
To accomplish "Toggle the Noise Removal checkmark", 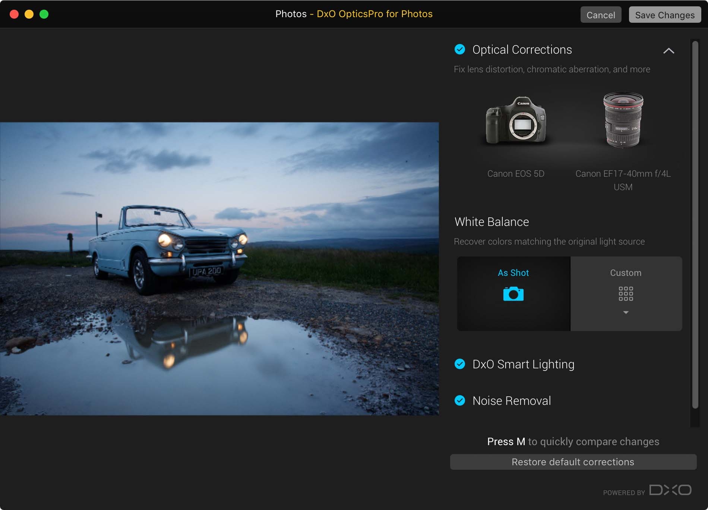I will coord(460,400).
